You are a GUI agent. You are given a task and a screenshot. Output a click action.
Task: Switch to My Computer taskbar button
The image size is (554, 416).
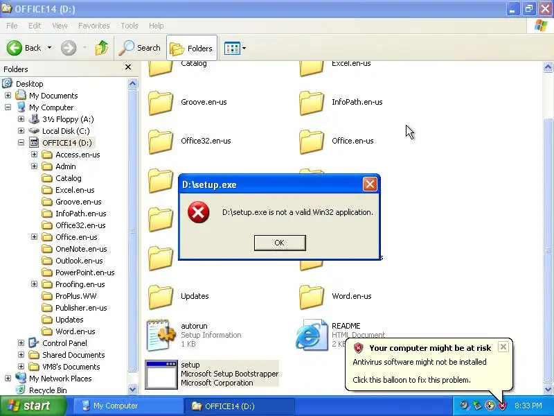pos(127,406)
